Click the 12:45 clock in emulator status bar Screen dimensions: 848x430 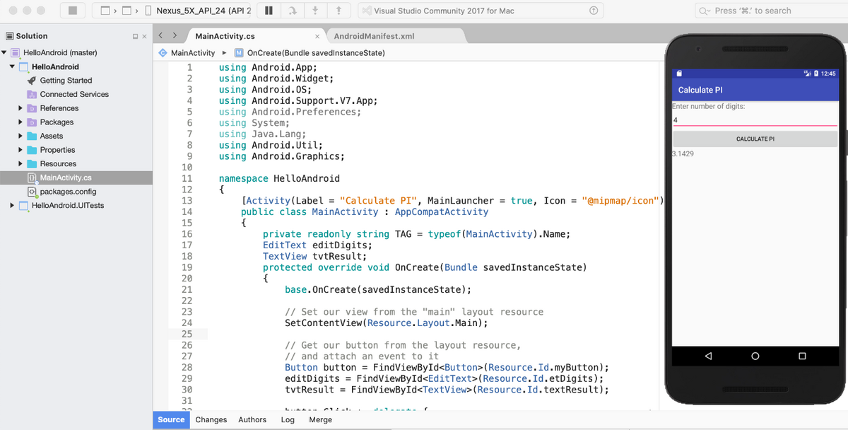[x=828, y=74]
